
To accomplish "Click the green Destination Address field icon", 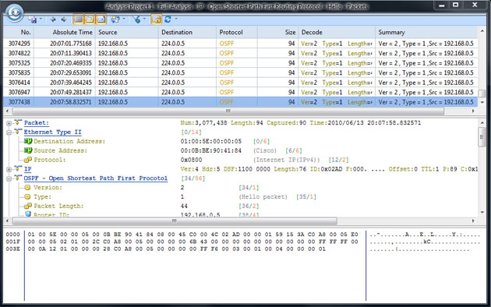I will [x=28, y=141].
